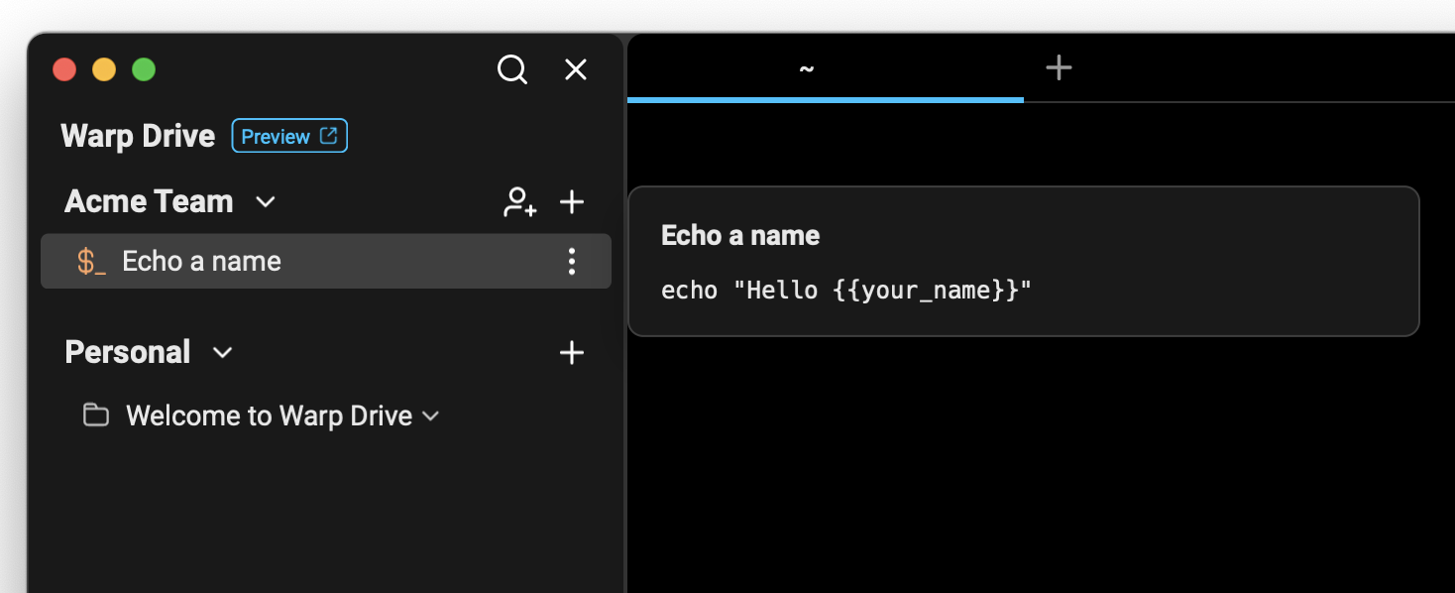This screenshot has height=593, width=1455.
Task: Add new item to Acme Team
Action: [572, 202]
